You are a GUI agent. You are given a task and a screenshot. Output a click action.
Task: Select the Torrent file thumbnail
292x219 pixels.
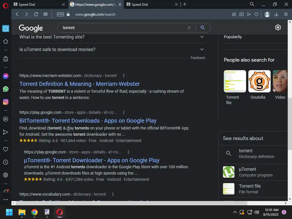(235, 81)
